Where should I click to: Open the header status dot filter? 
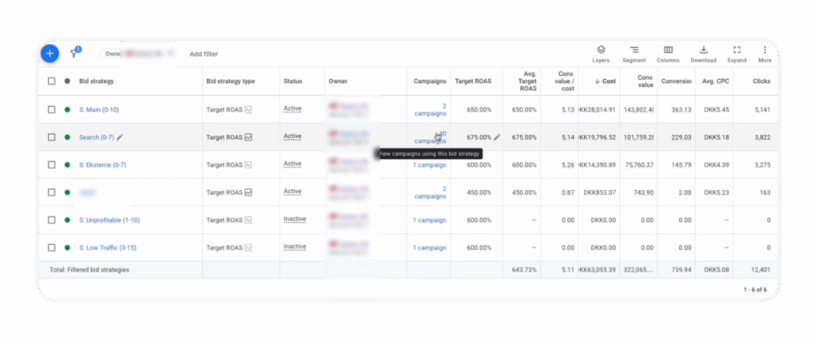click(x=67, y=81)
